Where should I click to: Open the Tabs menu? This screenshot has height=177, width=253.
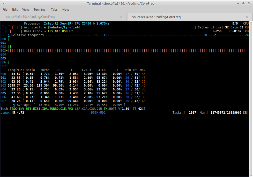(54, 10)
